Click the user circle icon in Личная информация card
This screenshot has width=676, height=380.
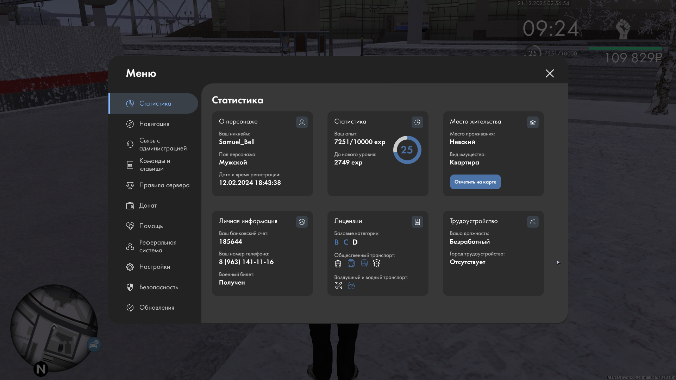pos(302,222)
